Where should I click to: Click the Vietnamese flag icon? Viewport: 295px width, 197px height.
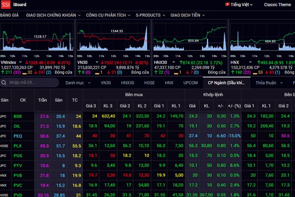click(x=227, y=4)
